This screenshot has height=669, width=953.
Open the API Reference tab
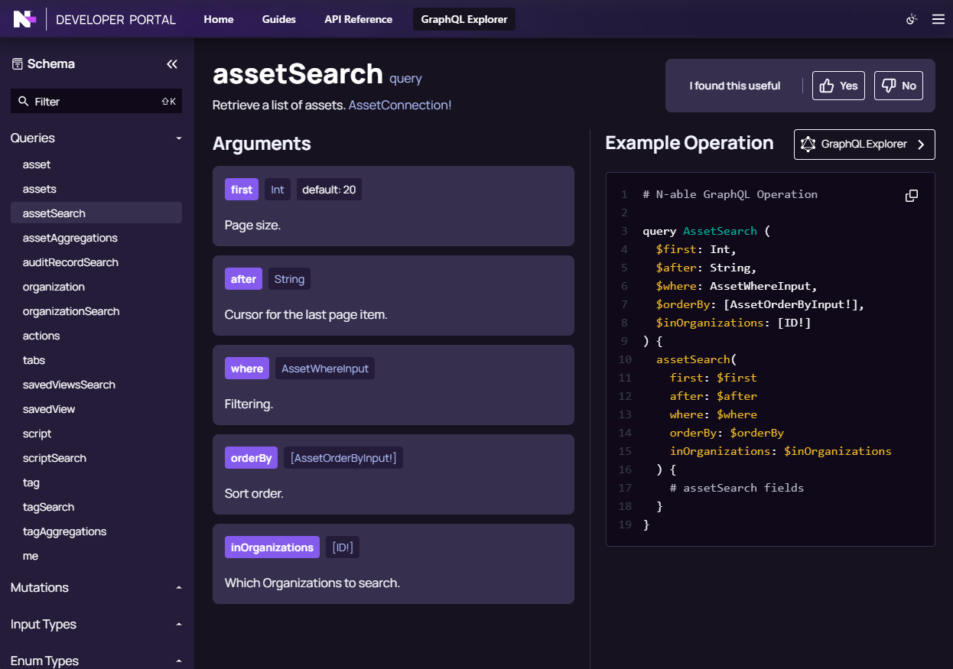click(358, 19)
